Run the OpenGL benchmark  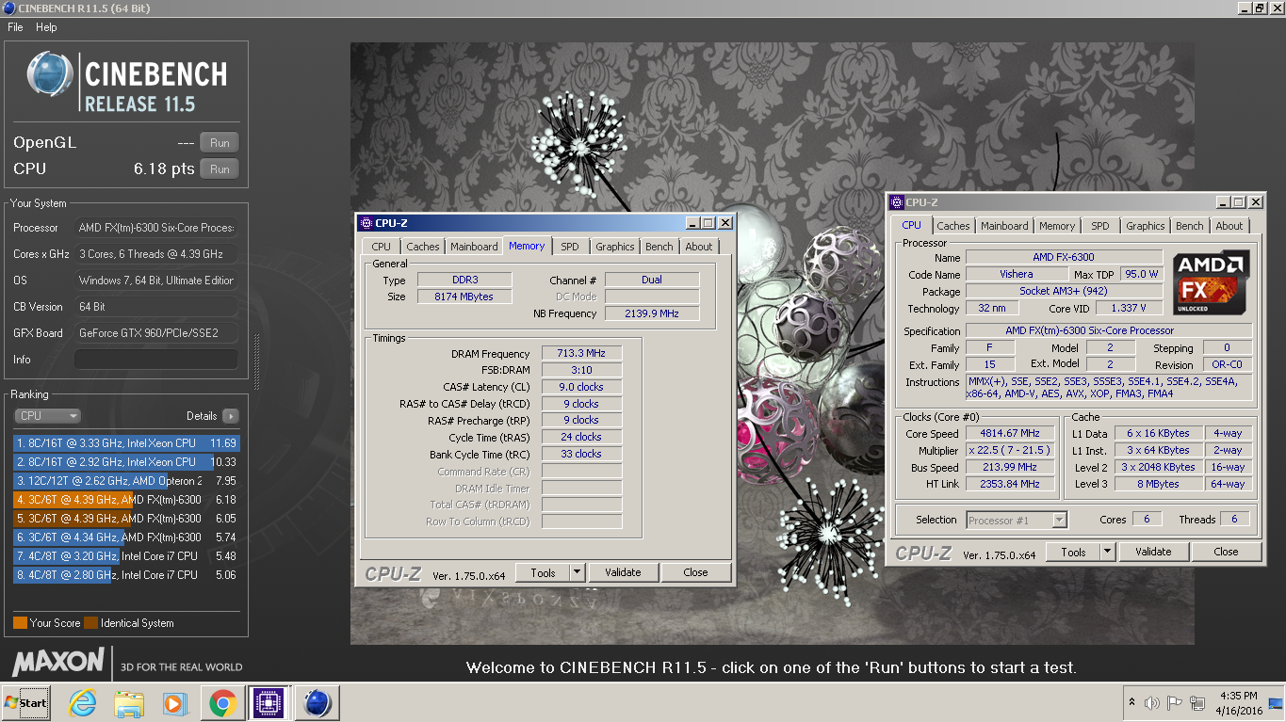tap(220, 143)
